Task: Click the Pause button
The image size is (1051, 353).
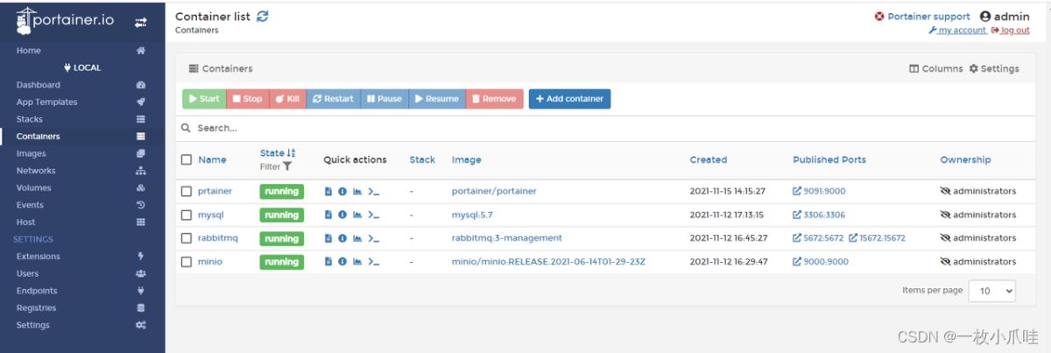Action: point(384,99)
